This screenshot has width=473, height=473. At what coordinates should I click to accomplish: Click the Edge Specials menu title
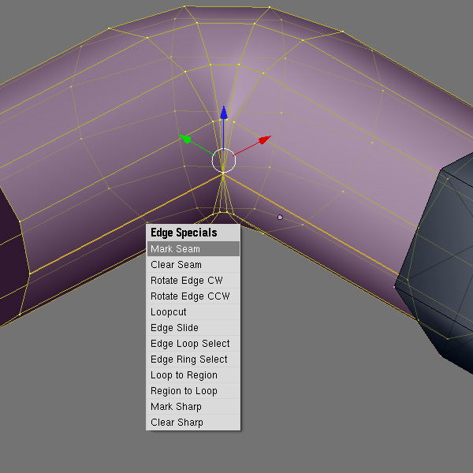[193, 233]
